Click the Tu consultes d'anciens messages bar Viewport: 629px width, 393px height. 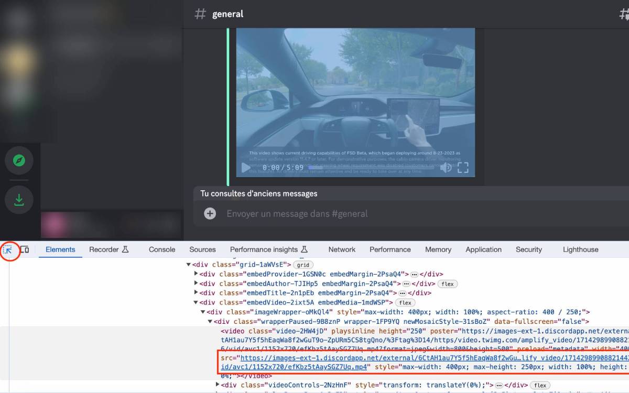pos(411,194)
